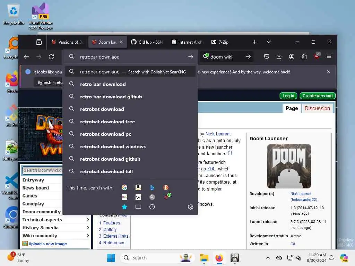Open the Firefox hamburger menu
The width and height of the screenshot is (355, 266).
[x=329, y=56]
